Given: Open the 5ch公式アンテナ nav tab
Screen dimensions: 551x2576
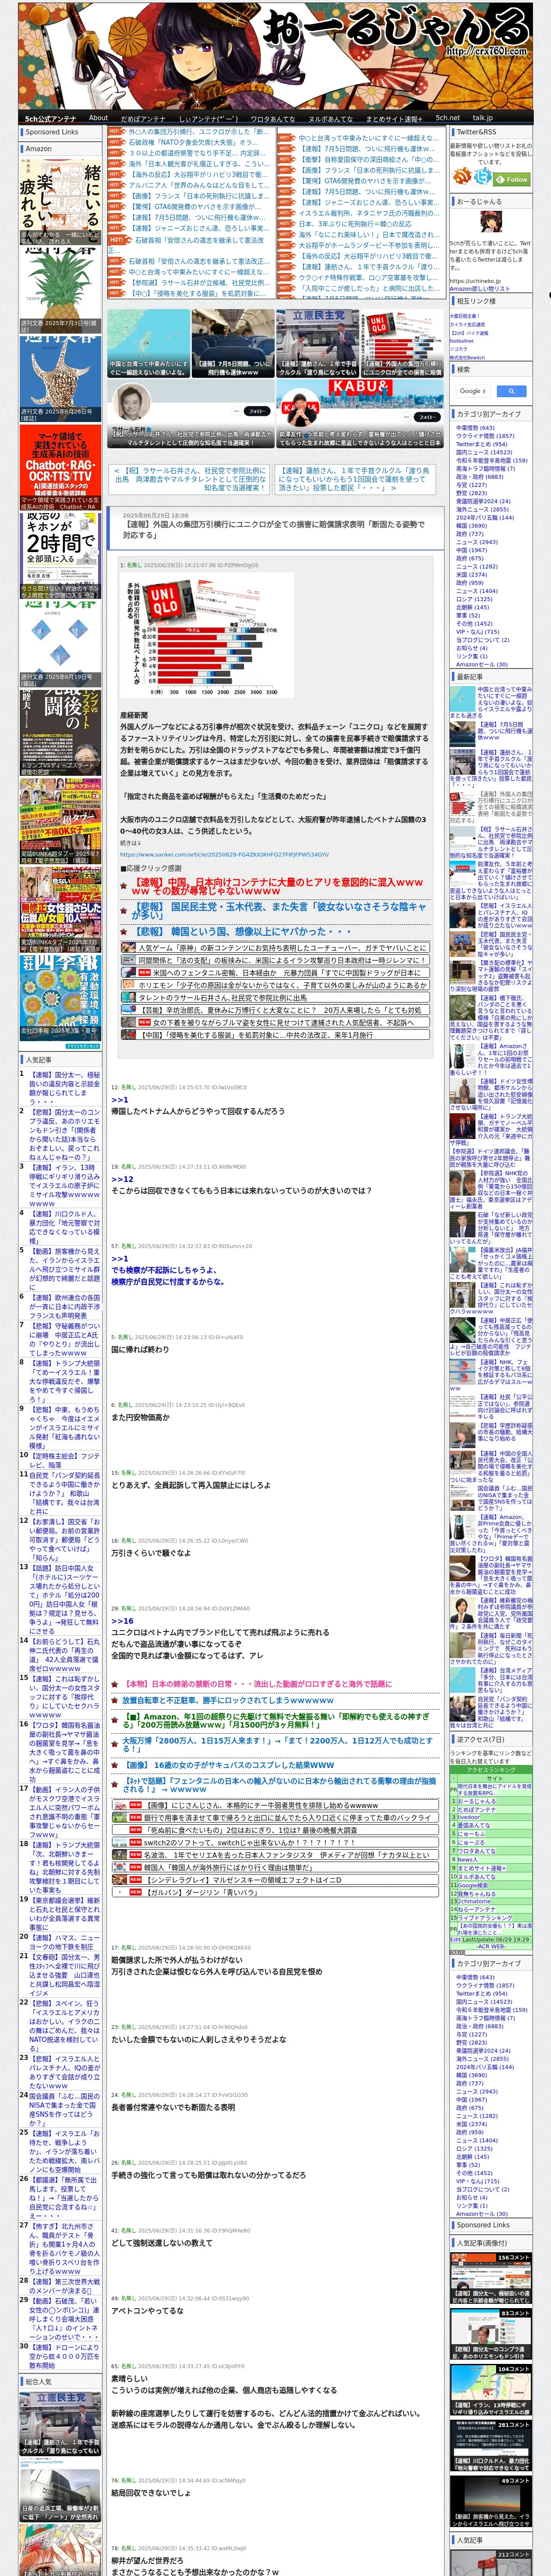Looking at the screenshot, I should (x=50, y=118).
